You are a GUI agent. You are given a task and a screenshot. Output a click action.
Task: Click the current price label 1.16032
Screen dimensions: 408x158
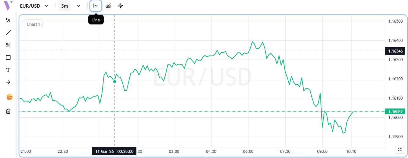coord(395,112)
